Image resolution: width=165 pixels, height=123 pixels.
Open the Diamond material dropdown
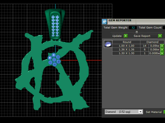pos(141,112)
